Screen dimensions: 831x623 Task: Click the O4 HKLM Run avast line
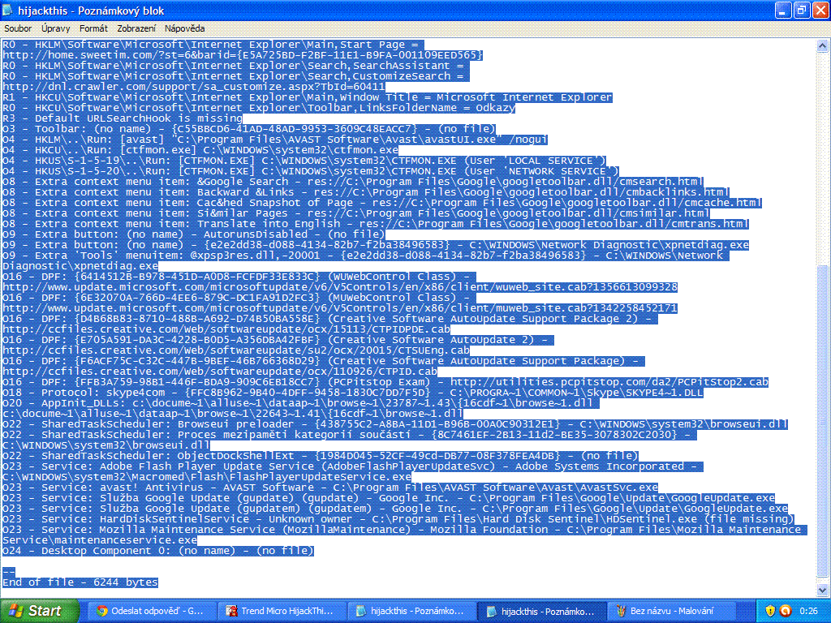(274, 140)
